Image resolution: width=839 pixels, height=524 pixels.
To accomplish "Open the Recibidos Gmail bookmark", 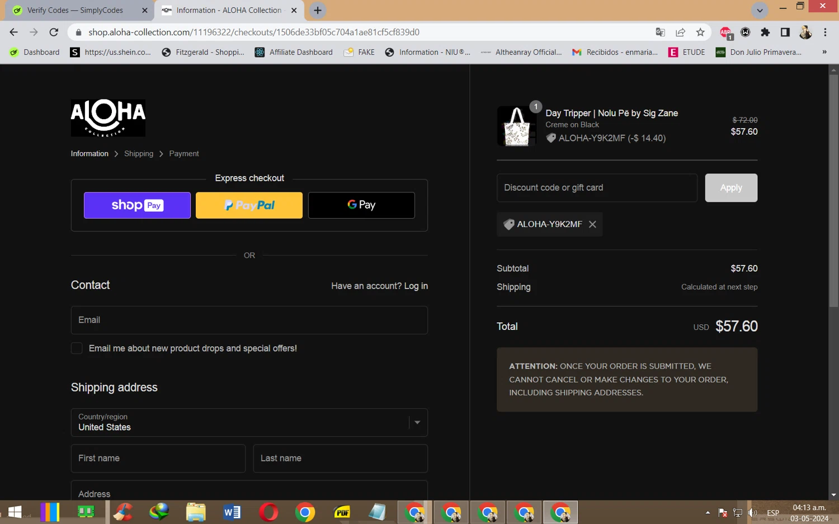I will tap(615, 52).
